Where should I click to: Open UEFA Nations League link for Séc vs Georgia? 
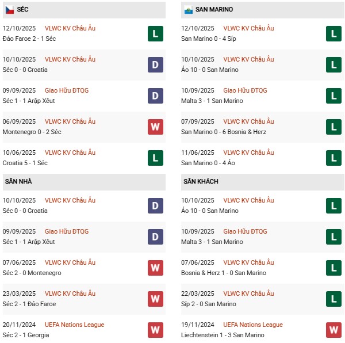click(74, 325)
